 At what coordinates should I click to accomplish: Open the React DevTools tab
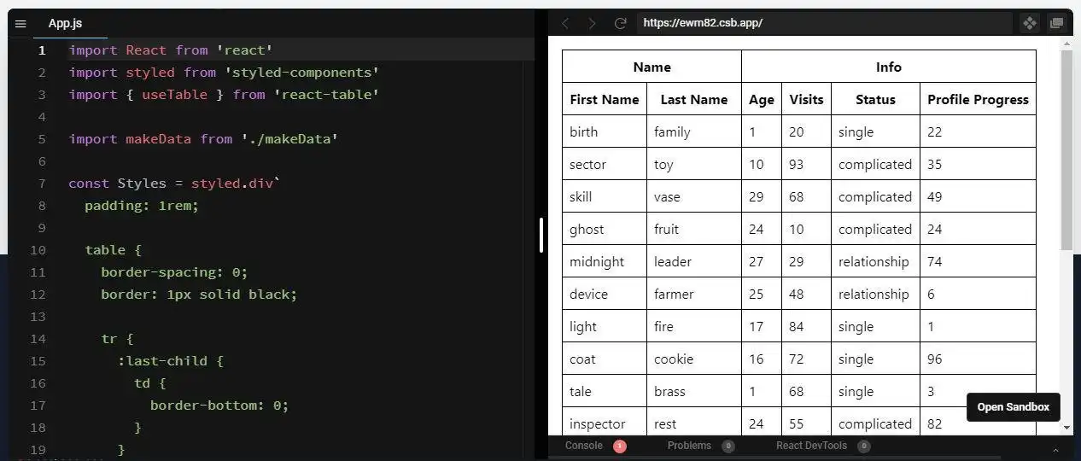click(x=811, y=446)
